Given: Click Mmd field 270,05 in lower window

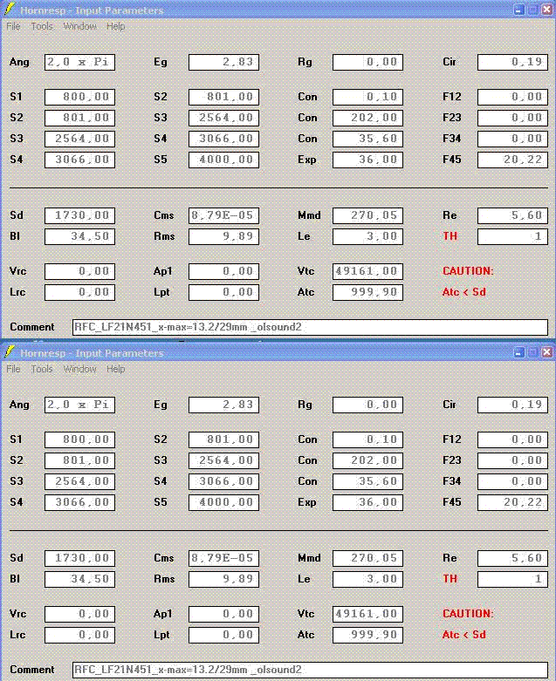Looking at the screenshot, I should (x=367, y=558).
